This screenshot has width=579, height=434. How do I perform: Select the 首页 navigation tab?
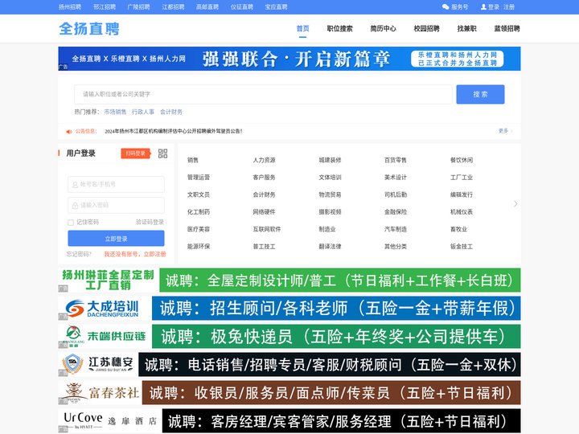click(303, 28)
